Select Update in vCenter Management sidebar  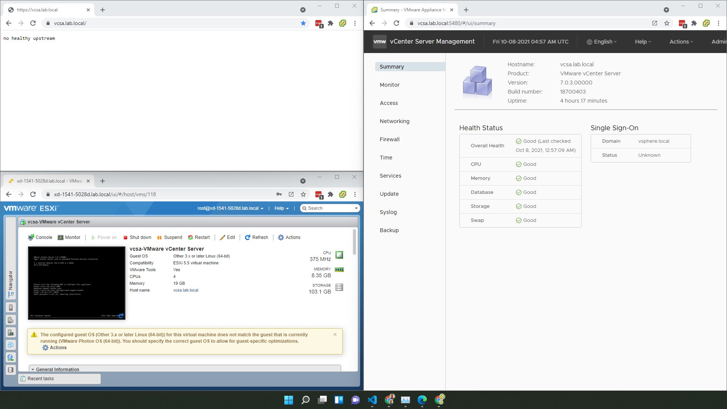click(389, 194)
